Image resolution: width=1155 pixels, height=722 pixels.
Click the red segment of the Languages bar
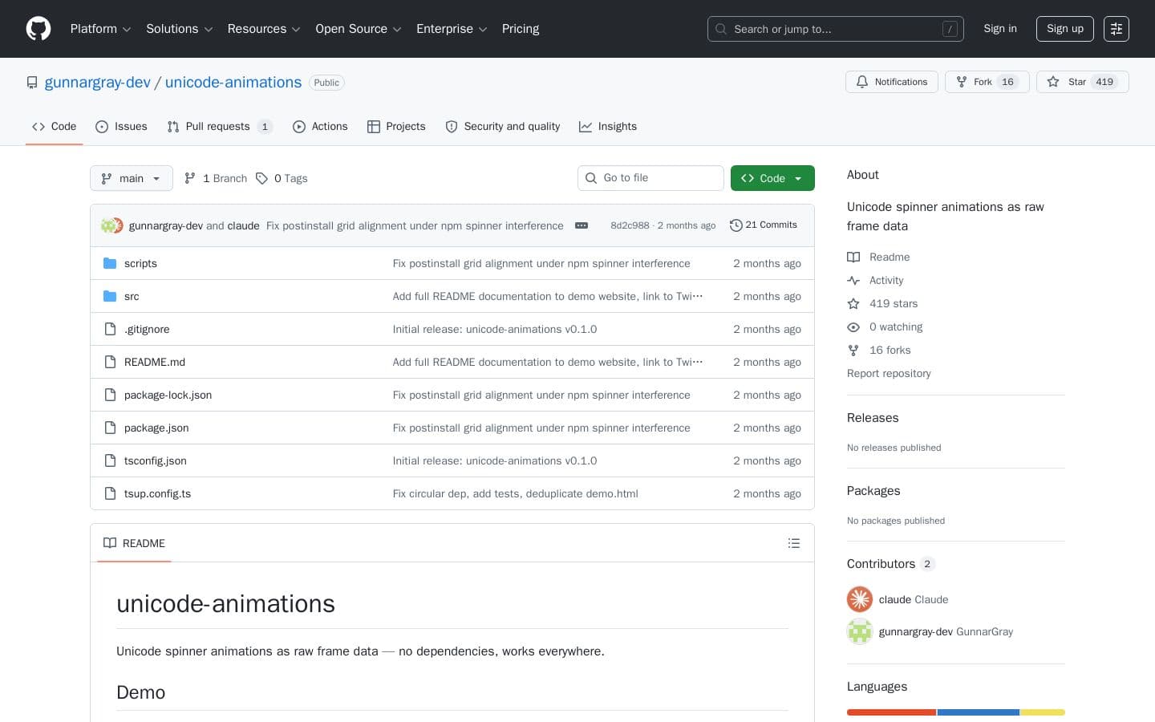pyautogui.click(x=891, y=712)
